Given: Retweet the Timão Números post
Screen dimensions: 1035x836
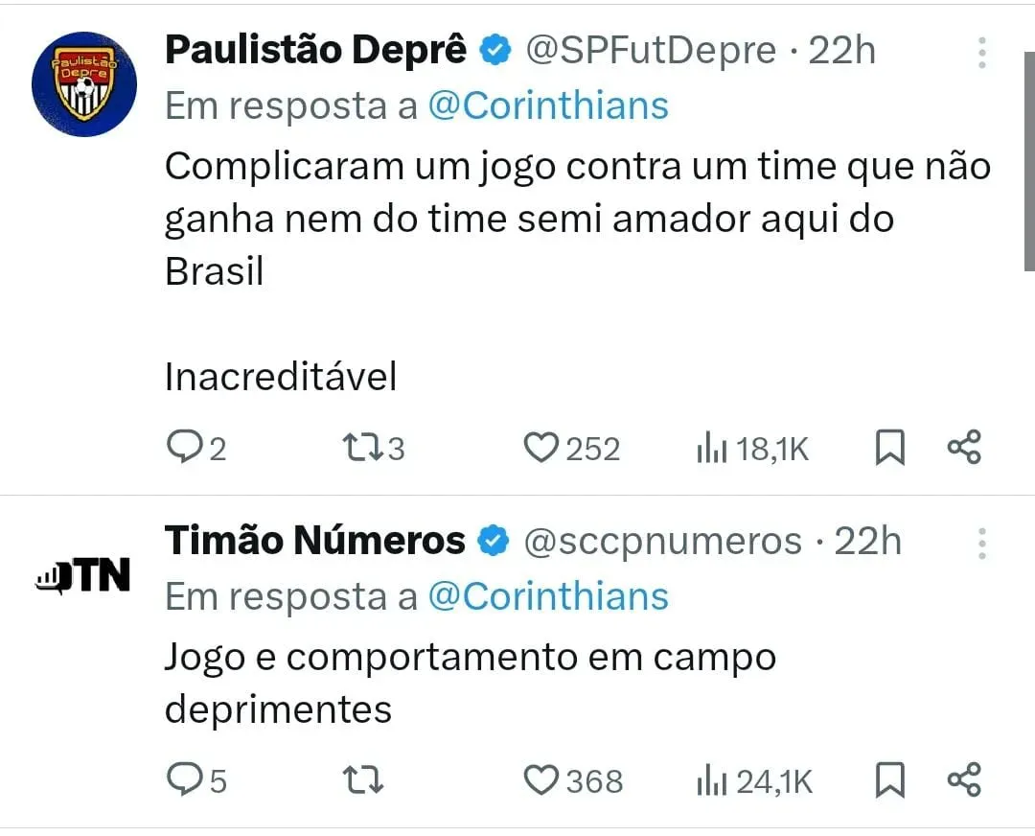Looking at the screenshot, I should point(364,780).
